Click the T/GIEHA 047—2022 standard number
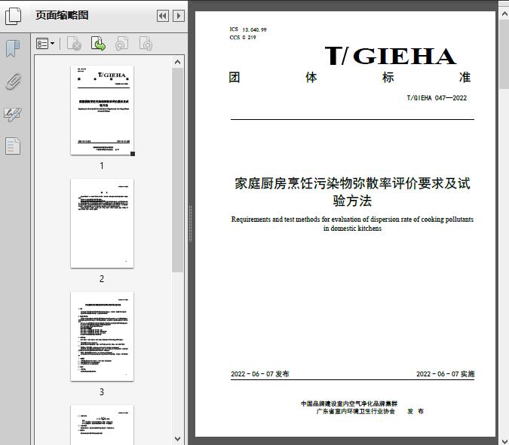Screen dimensions: 509x445 tap(437, 98)
